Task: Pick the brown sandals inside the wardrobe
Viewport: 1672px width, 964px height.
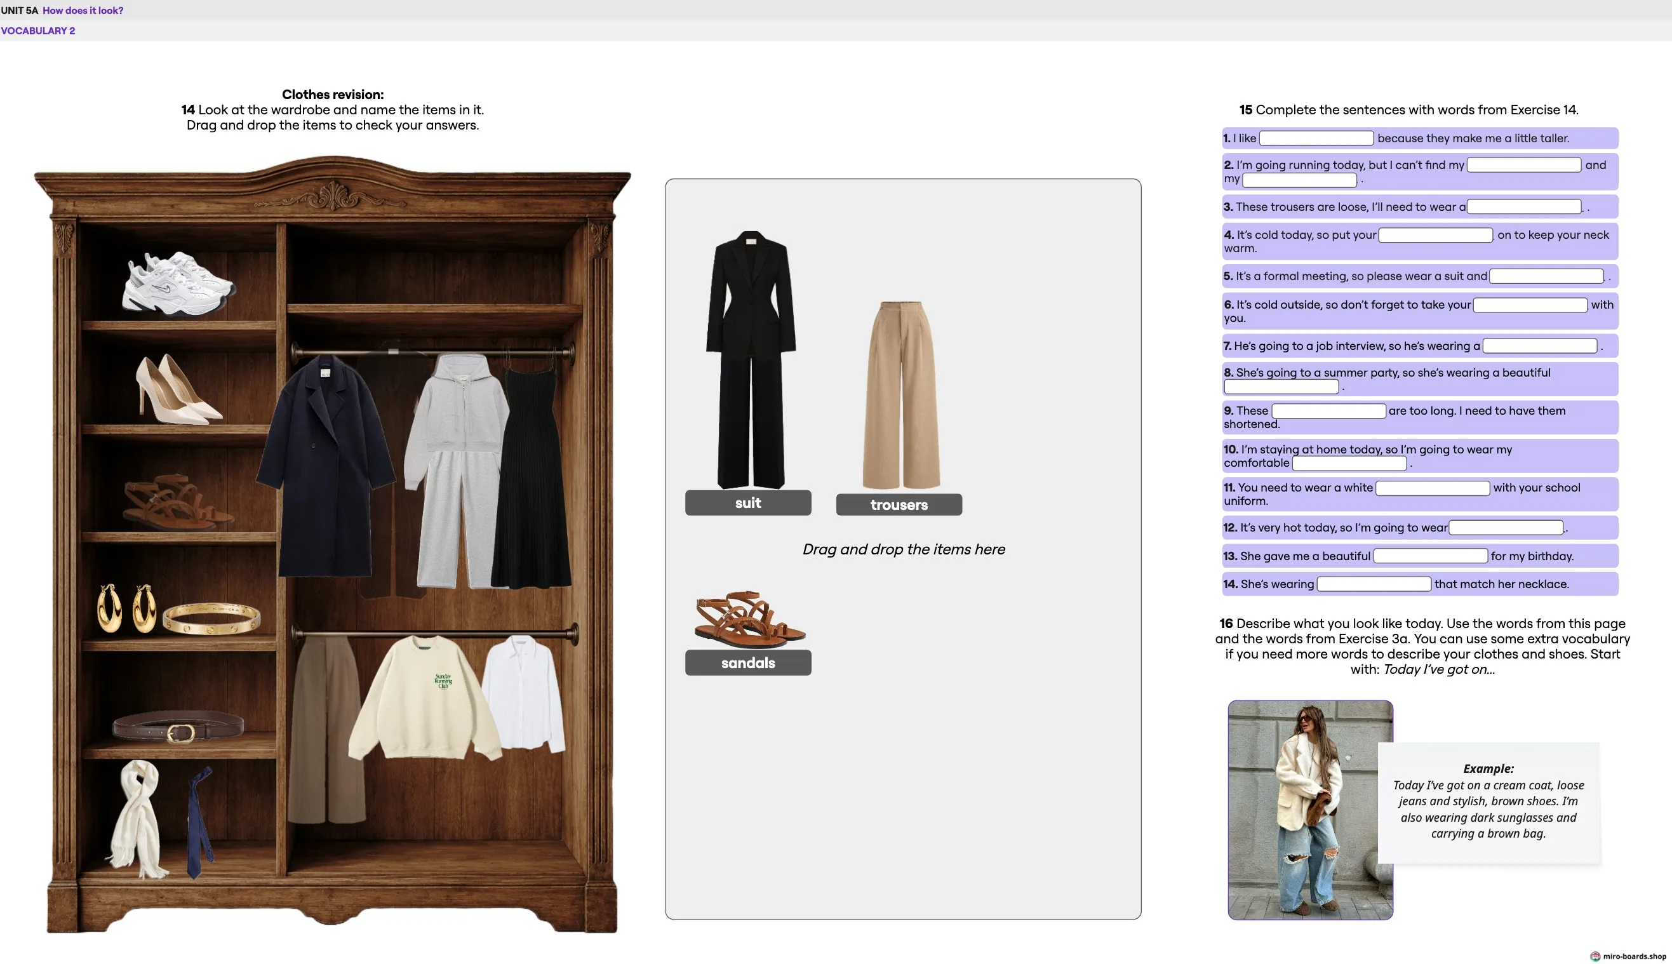Action: (x=177, y=502)
